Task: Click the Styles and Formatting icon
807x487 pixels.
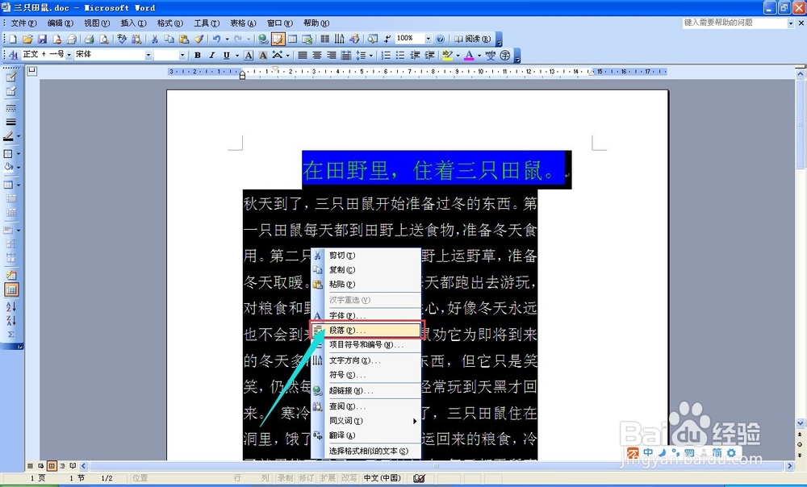Action: [x=14, y=55]
